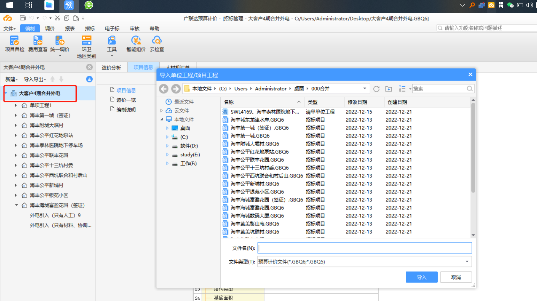Click 桌面 in the address breadcrumb

click(x=299, y=89)
